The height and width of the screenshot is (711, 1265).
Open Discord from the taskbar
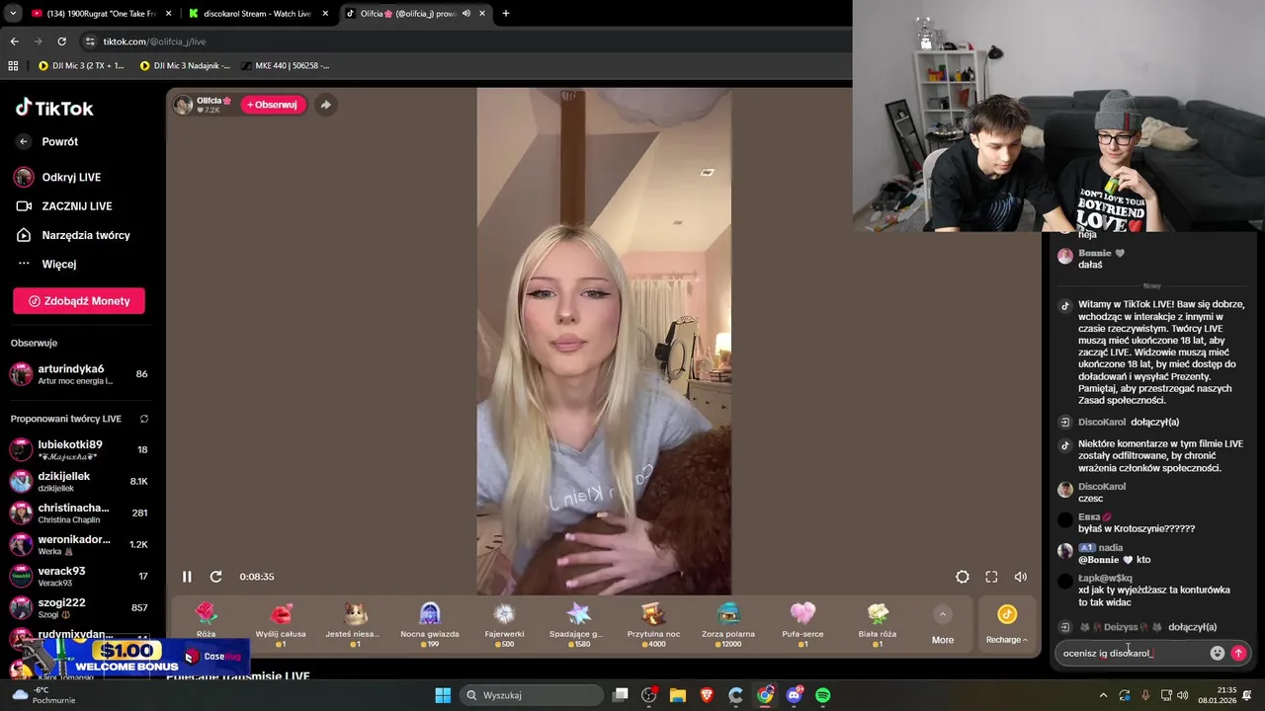tap(795, 695)
